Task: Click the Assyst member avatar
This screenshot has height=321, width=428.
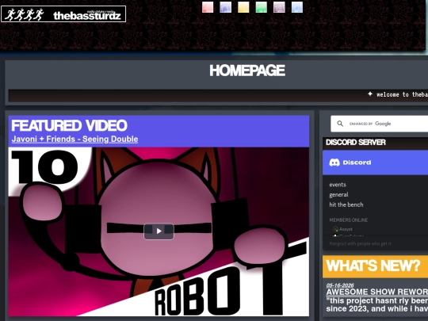Action: [x=335, y=229]
